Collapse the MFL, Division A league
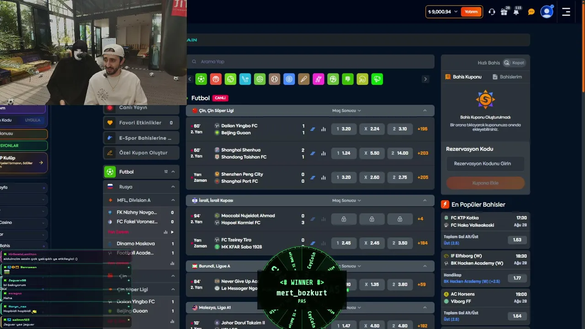 point(173,200)
